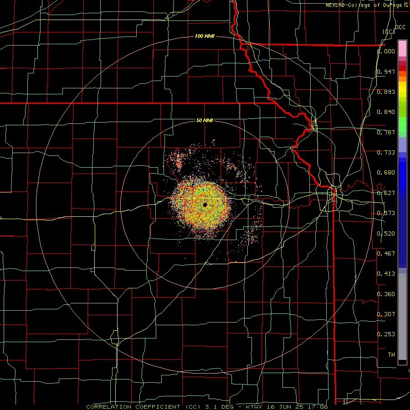Viewport: 410px width, 410px height.
Task: Pick the pink top color bar segment
Action: (402, 48)
